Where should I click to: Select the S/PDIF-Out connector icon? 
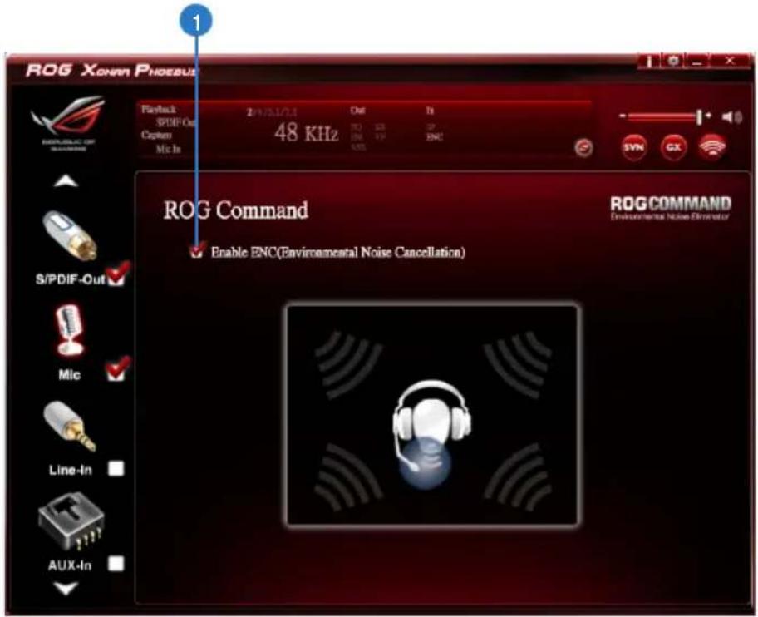(70, 235)
